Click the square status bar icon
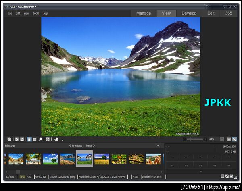 (223, 176)
